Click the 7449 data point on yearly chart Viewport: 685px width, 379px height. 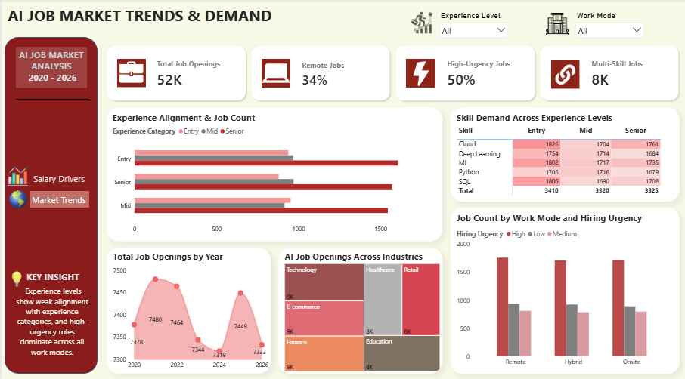pos(240,293)
